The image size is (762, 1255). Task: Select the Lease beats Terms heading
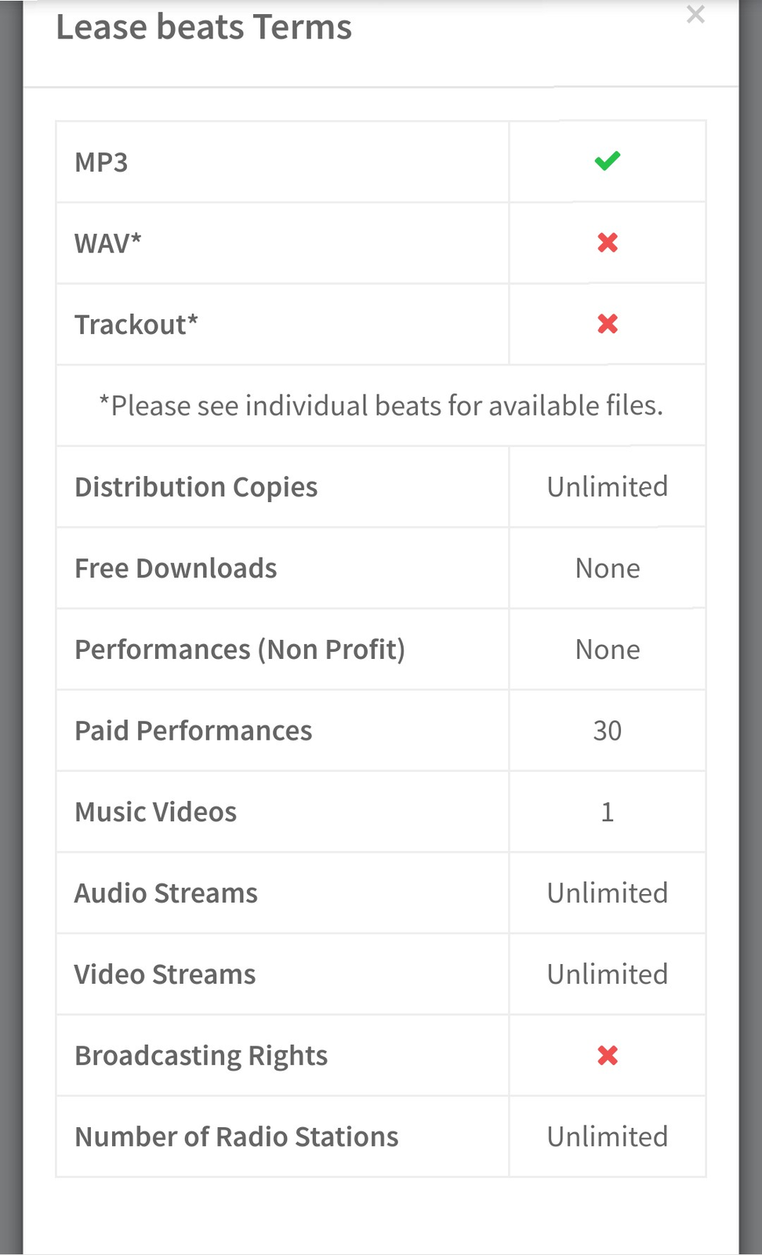coord(204,27)
